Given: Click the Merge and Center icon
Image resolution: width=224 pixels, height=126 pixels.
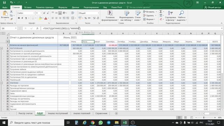Looking at the screenshot, I should 73,18.
